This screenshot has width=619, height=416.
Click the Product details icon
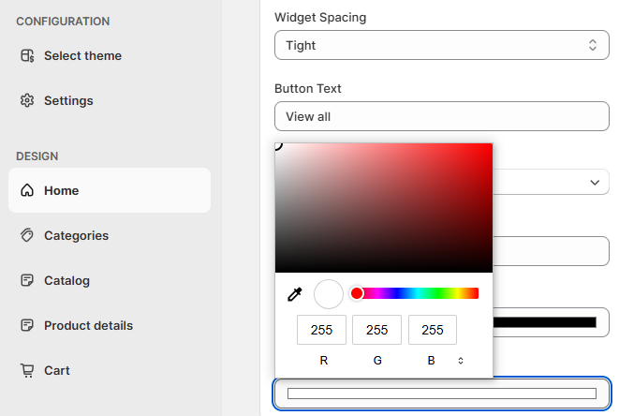(27, 325)
